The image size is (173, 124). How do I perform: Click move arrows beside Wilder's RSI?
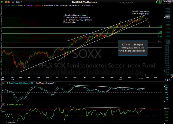coord(7,105)
